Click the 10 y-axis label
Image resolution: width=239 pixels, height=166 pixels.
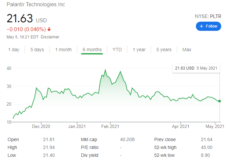pyautogui.click(x=9, y=122)
